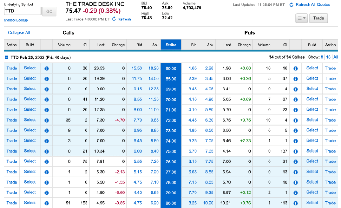Select the 76.00 strike put in Build

[312, 161]
